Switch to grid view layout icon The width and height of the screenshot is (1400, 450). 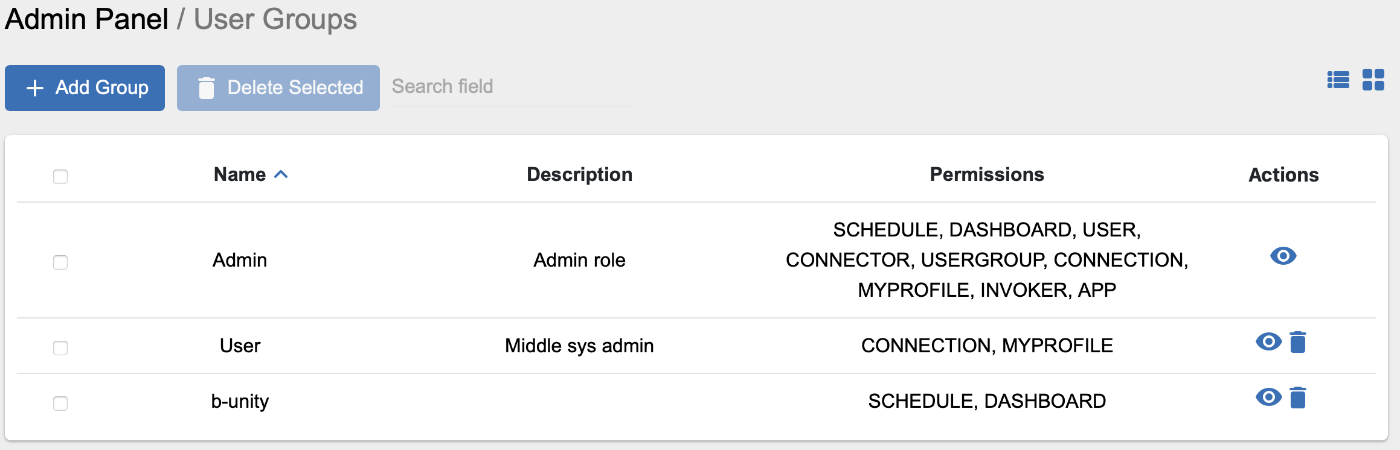pos(1373,80)
